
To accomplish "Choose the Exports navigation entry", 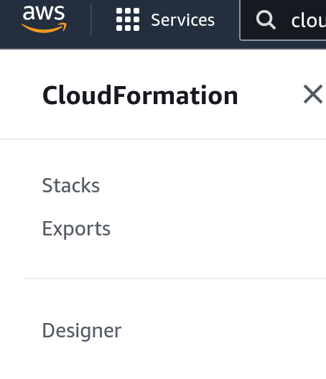I will point(76,229).
